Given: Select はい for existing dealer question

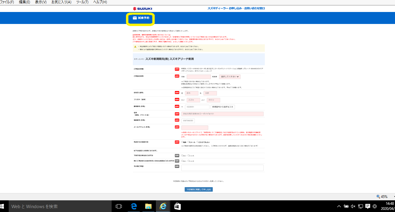Looking at the screenshot, I should (x=182, y=161).
